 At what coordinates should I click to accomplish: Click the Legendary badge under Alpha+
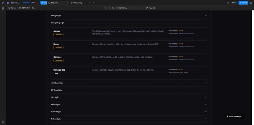point(59,35)
